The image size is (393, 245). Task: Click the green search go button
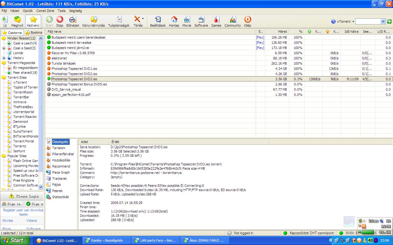(x=389, y=21)
